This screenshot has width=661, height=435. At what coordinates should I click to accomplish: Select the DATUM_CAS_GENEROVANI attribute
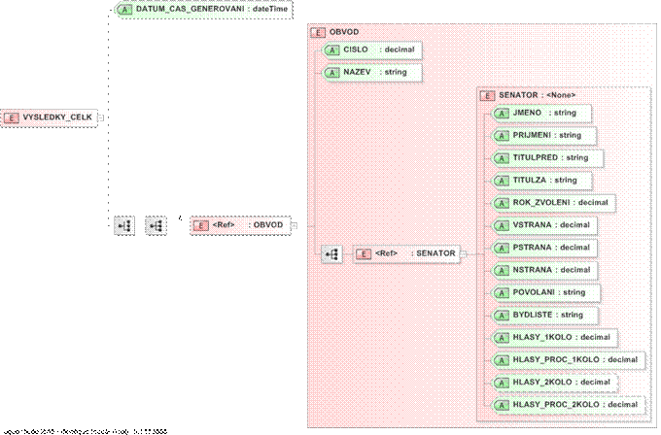204,10
